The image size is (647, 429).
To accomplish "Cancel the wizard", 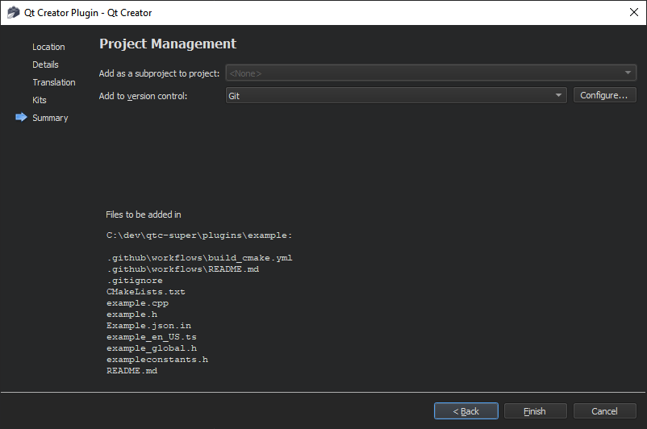I will [x=604, y=410].
